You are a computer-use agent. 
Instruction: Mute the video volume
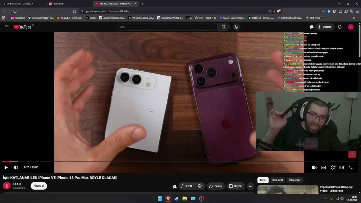[x=16, y=167]
